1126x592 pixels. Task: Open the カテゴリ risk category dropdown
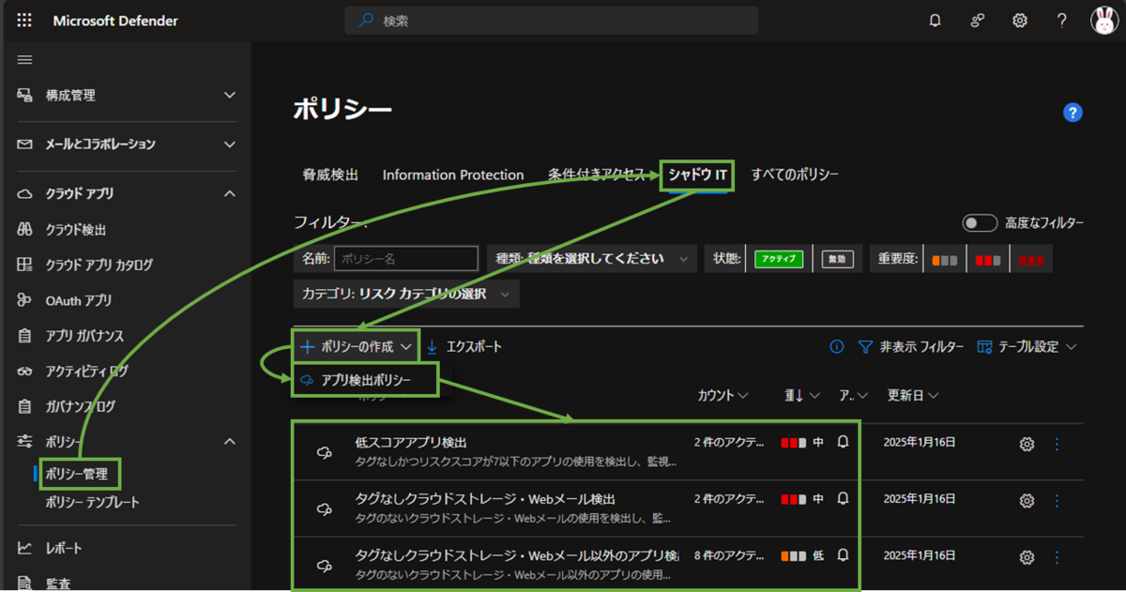pos(406,294)
